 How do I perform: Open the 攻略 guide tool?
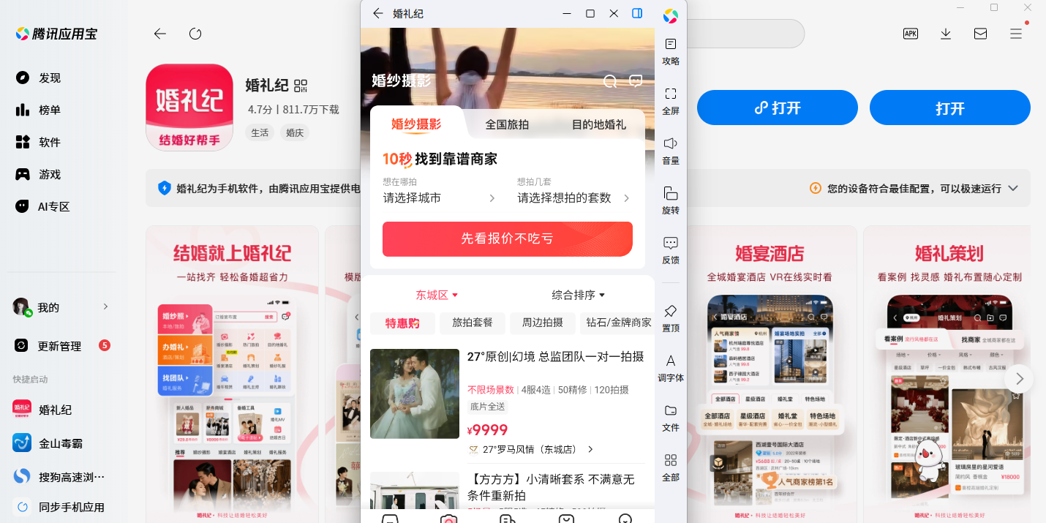(671, 52)
